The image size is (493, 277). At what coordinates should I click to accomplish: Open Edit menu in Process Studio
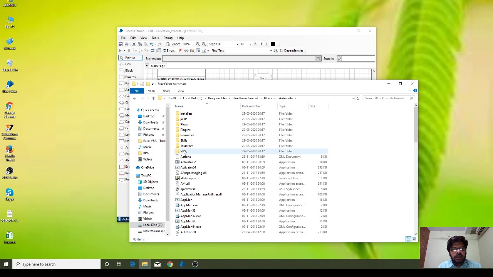pos(133,38)
